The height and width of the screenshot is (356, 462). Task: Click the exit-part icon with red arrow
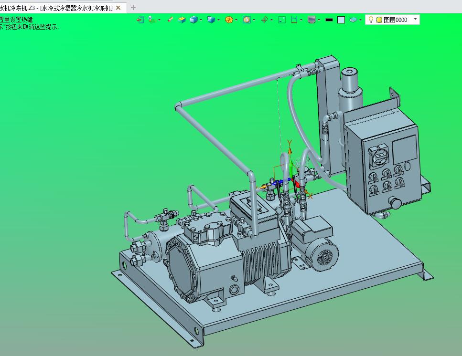[x=140, y=20]
